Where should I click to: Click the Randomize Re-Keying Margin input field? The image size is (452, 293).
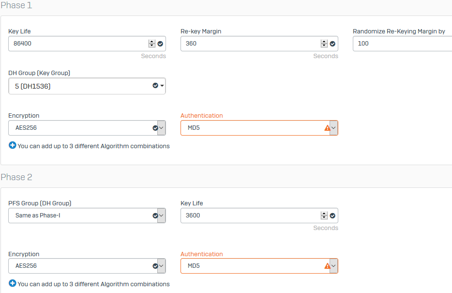(x=403, y=44)
